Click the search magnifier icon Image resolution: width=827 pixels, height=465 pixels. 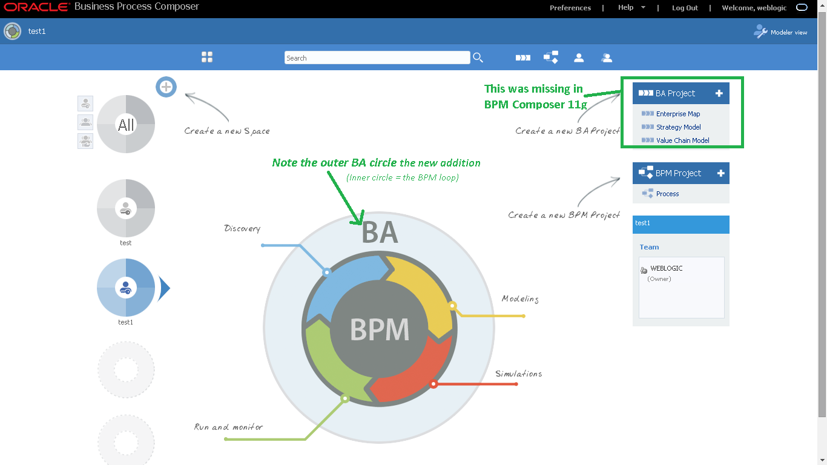coord(478,58)
